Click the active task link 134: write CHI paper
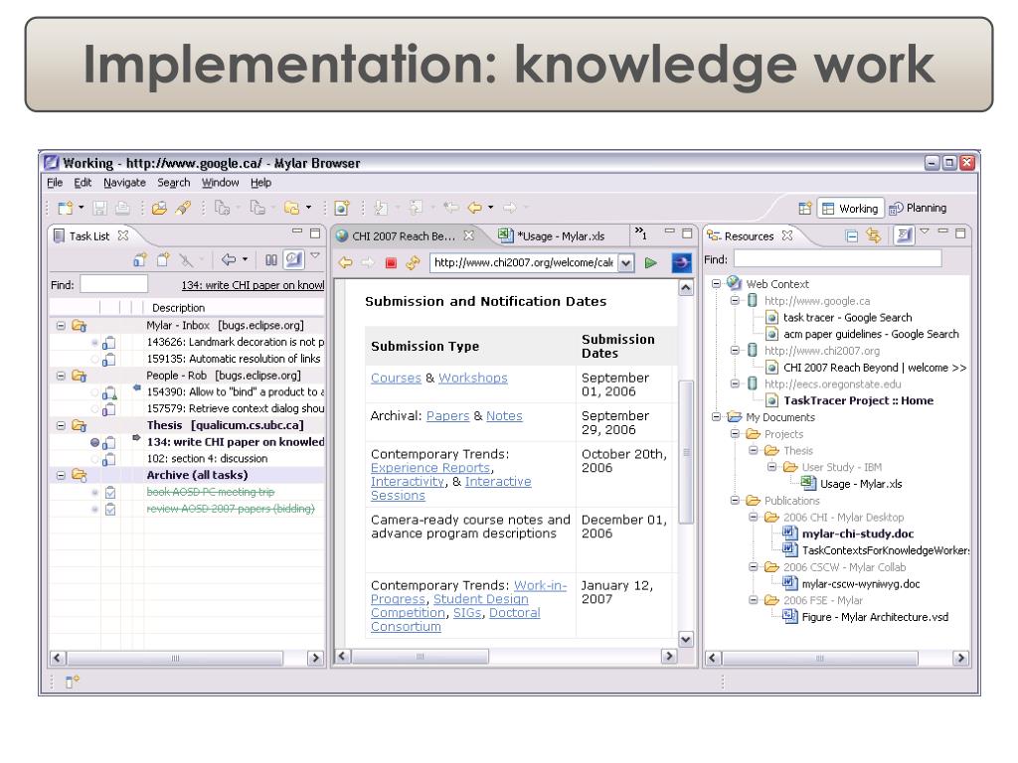This screenshot has width=1018, height=763. pos(253,285)
